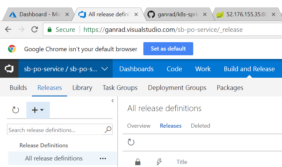
Task: Refresh the releases list in right pane
Action: tap(131, 142)
